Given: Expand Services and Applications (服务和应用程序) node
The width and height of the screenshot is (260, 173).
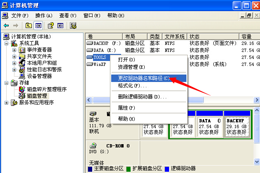Looking at the screenshot, I should point(7,103).
